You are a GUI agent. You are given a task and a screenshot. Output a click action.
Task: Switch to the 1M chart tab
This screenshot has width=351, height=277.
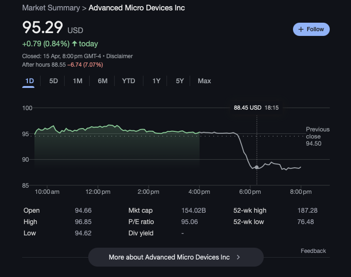pyautogui.click(x=77, y=81)
